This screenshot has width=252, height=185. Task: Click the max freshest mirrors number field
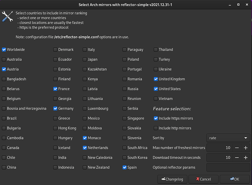(218, 148)
